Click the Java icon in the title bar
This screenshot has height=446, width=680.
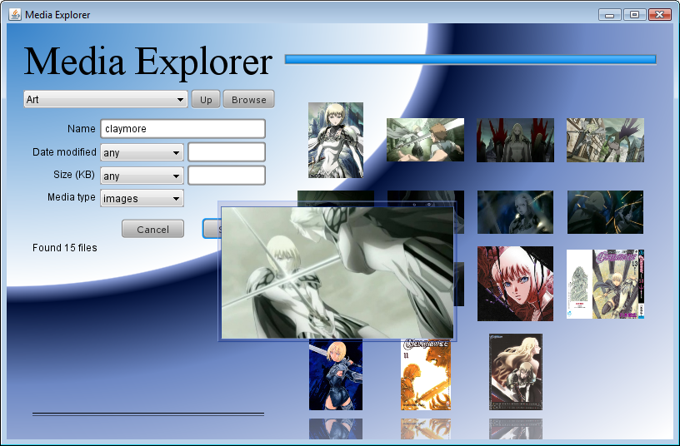[x=15, y=14]
